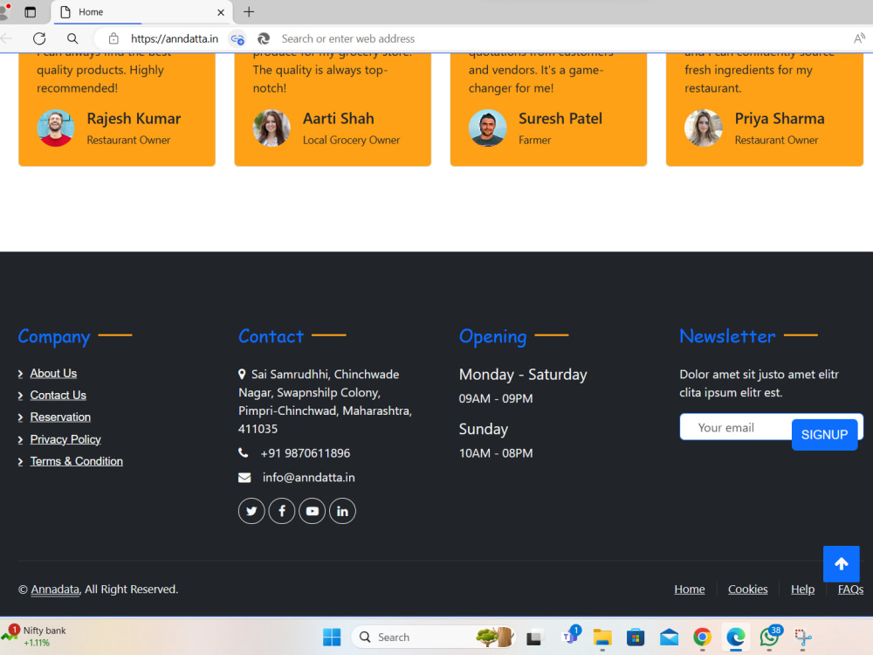The height and width of the screenshot is (655, 873).
Task: Click the SIGNUP newsletter button
Action: (x=824, y=434)
